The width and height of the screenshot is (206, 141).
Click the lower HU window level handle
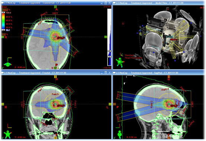coord(109,57)
